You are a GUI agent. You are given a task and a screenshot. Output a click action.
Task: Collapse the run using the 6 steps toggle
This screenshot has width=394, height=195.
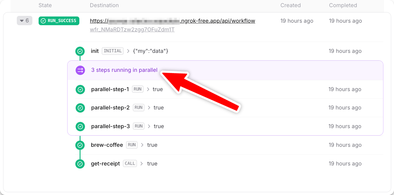click(25, 21)
